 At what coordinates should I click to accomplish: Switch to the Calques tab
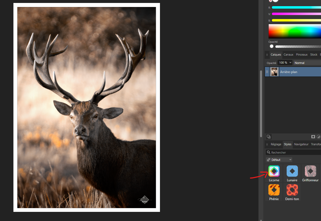pyautogui.click(x=276, y=55)
